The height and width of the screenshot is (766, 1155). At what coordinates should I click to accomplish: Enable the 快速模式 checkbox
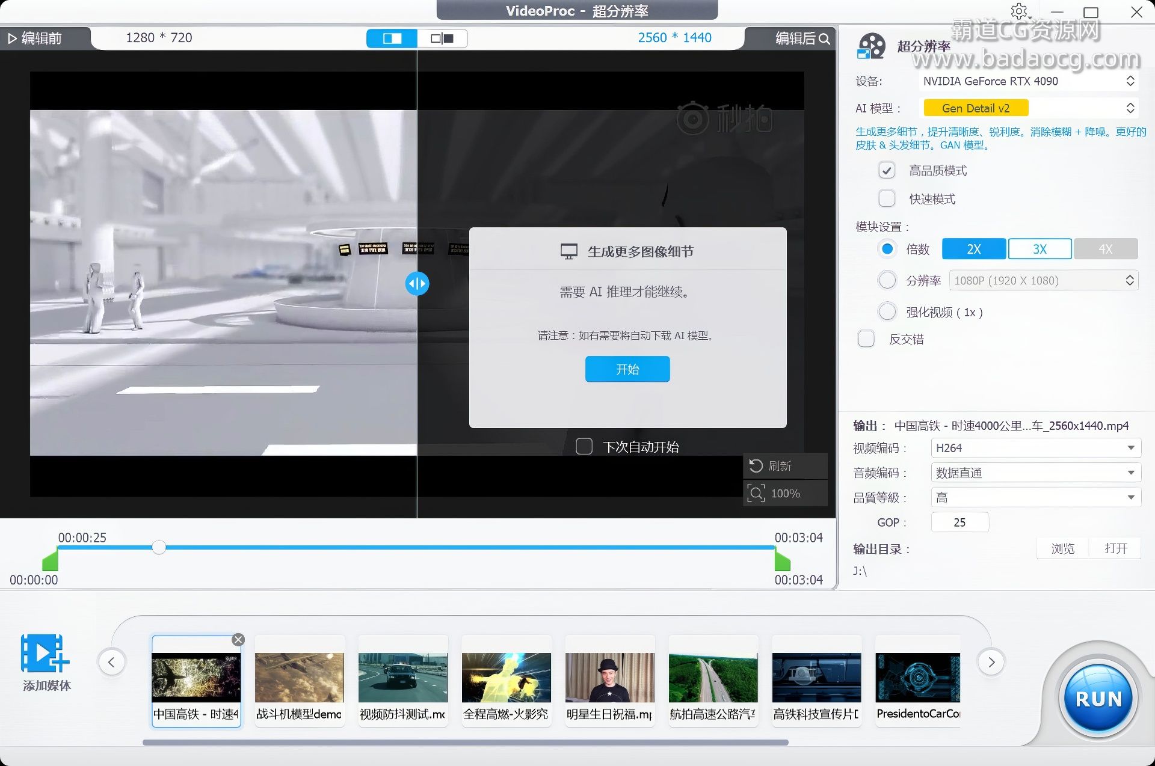point(887,198)
